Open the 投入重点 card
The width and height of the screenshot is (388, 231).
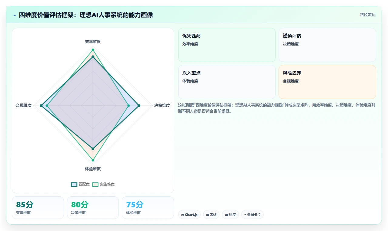227,82
